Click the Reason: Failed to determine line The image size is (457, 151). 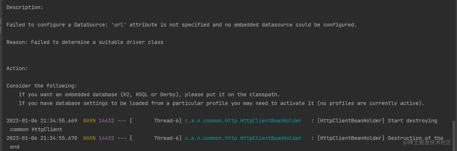click(85, 42)
